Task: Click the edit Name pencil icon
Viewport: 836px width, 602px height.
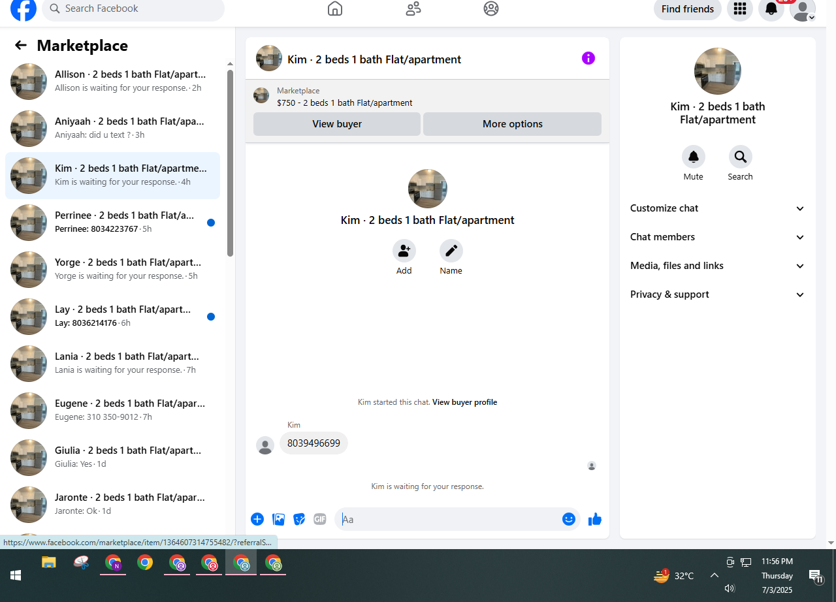Action: 451,251
